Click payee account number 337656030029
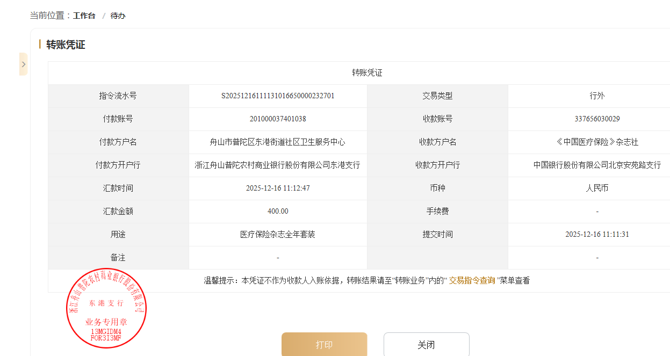This screenshot has height=356, width=670. pyautogui.click(x=597, y=119)
